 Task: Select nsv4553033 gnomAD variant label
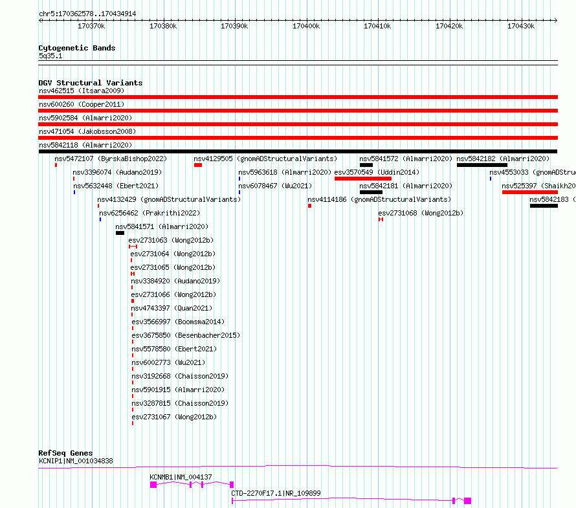click(x=532, y=172)
